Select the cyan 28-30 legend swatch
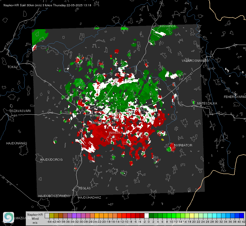The height and width of the screenshot is (226, 246). point(215,215)
